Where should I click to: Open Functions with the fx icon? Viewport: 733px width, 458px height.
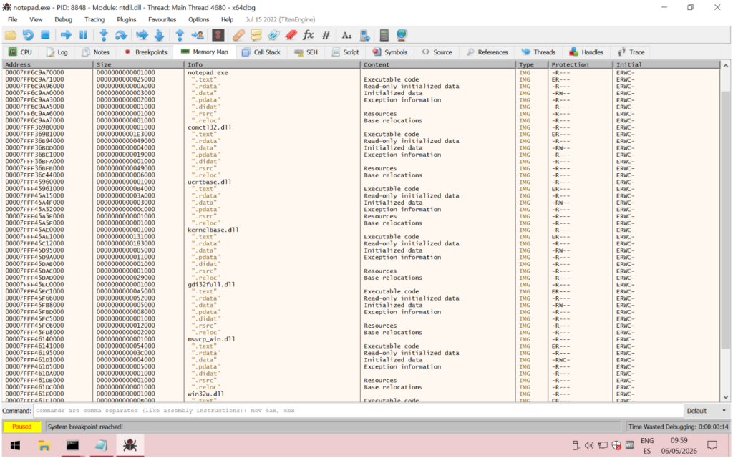308,35
